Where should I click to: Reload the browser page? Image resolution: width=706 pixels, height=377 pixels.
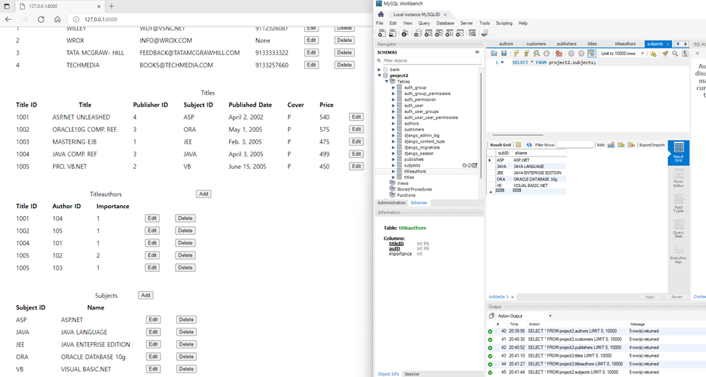[x=41, y=20]
